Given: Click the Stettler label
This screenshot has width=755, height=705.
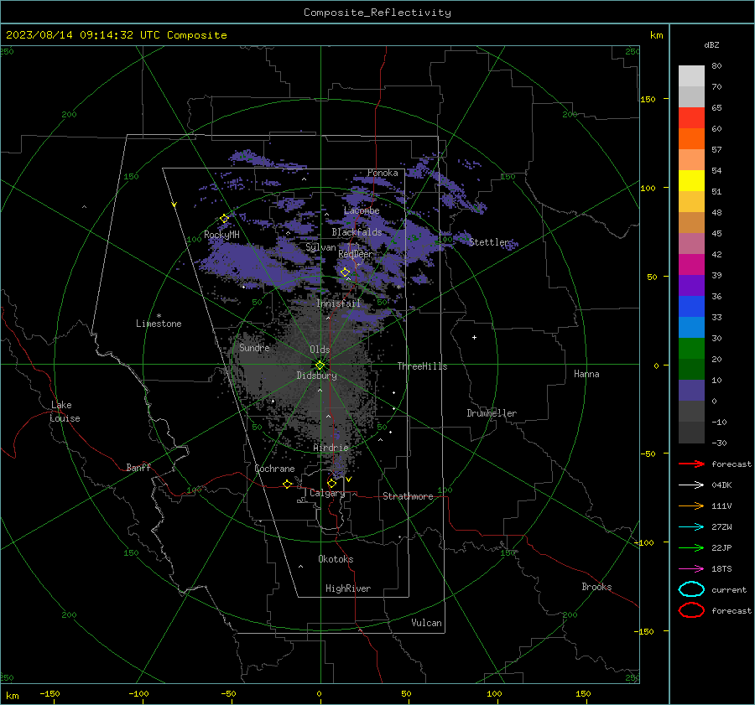Looking at the screenshot, I should (x=489, y=242).
